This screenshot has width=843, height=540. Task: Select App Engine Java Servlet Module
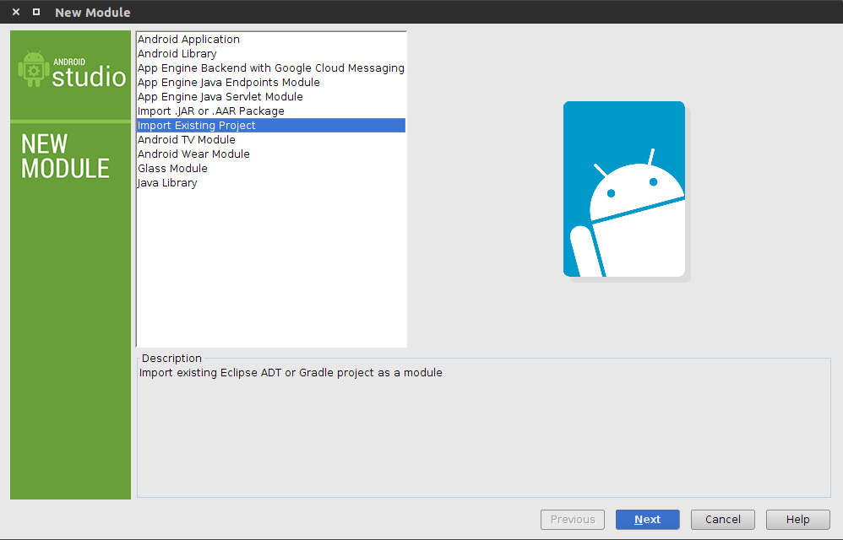pyautogui.click(x=271, y=97)
